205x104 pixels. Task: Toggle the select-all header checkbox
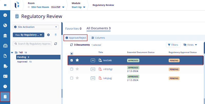coord(72,54)
